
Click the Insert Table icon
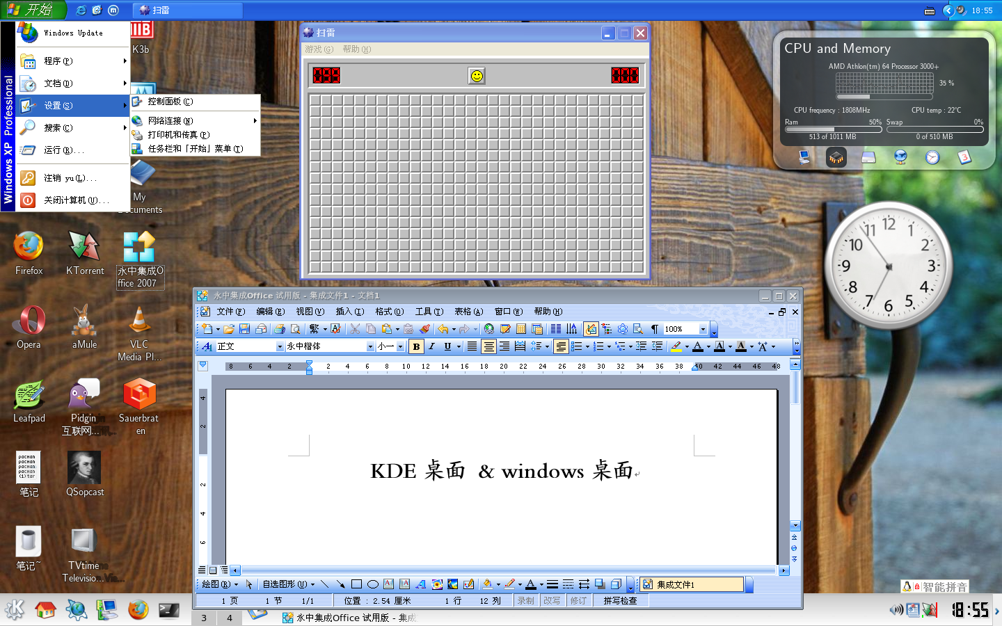[520, 329]
